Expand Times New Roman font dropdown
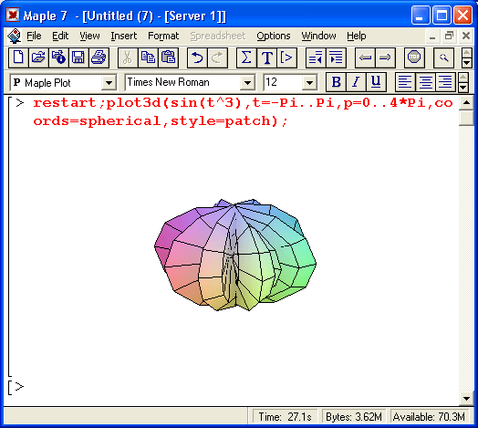The height and width of the screenshot is (428, 478). coord(247,82)
